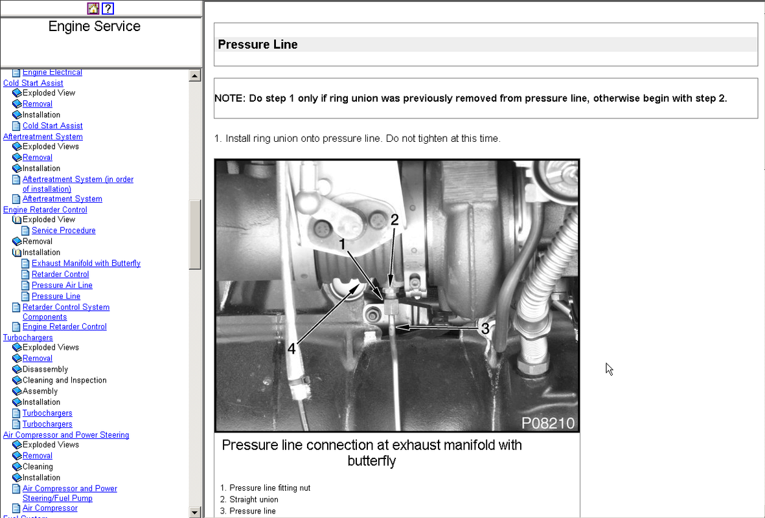765x518 pixels.
Task: Open the Turbochargers section heading link
Action: click(28, 337)
